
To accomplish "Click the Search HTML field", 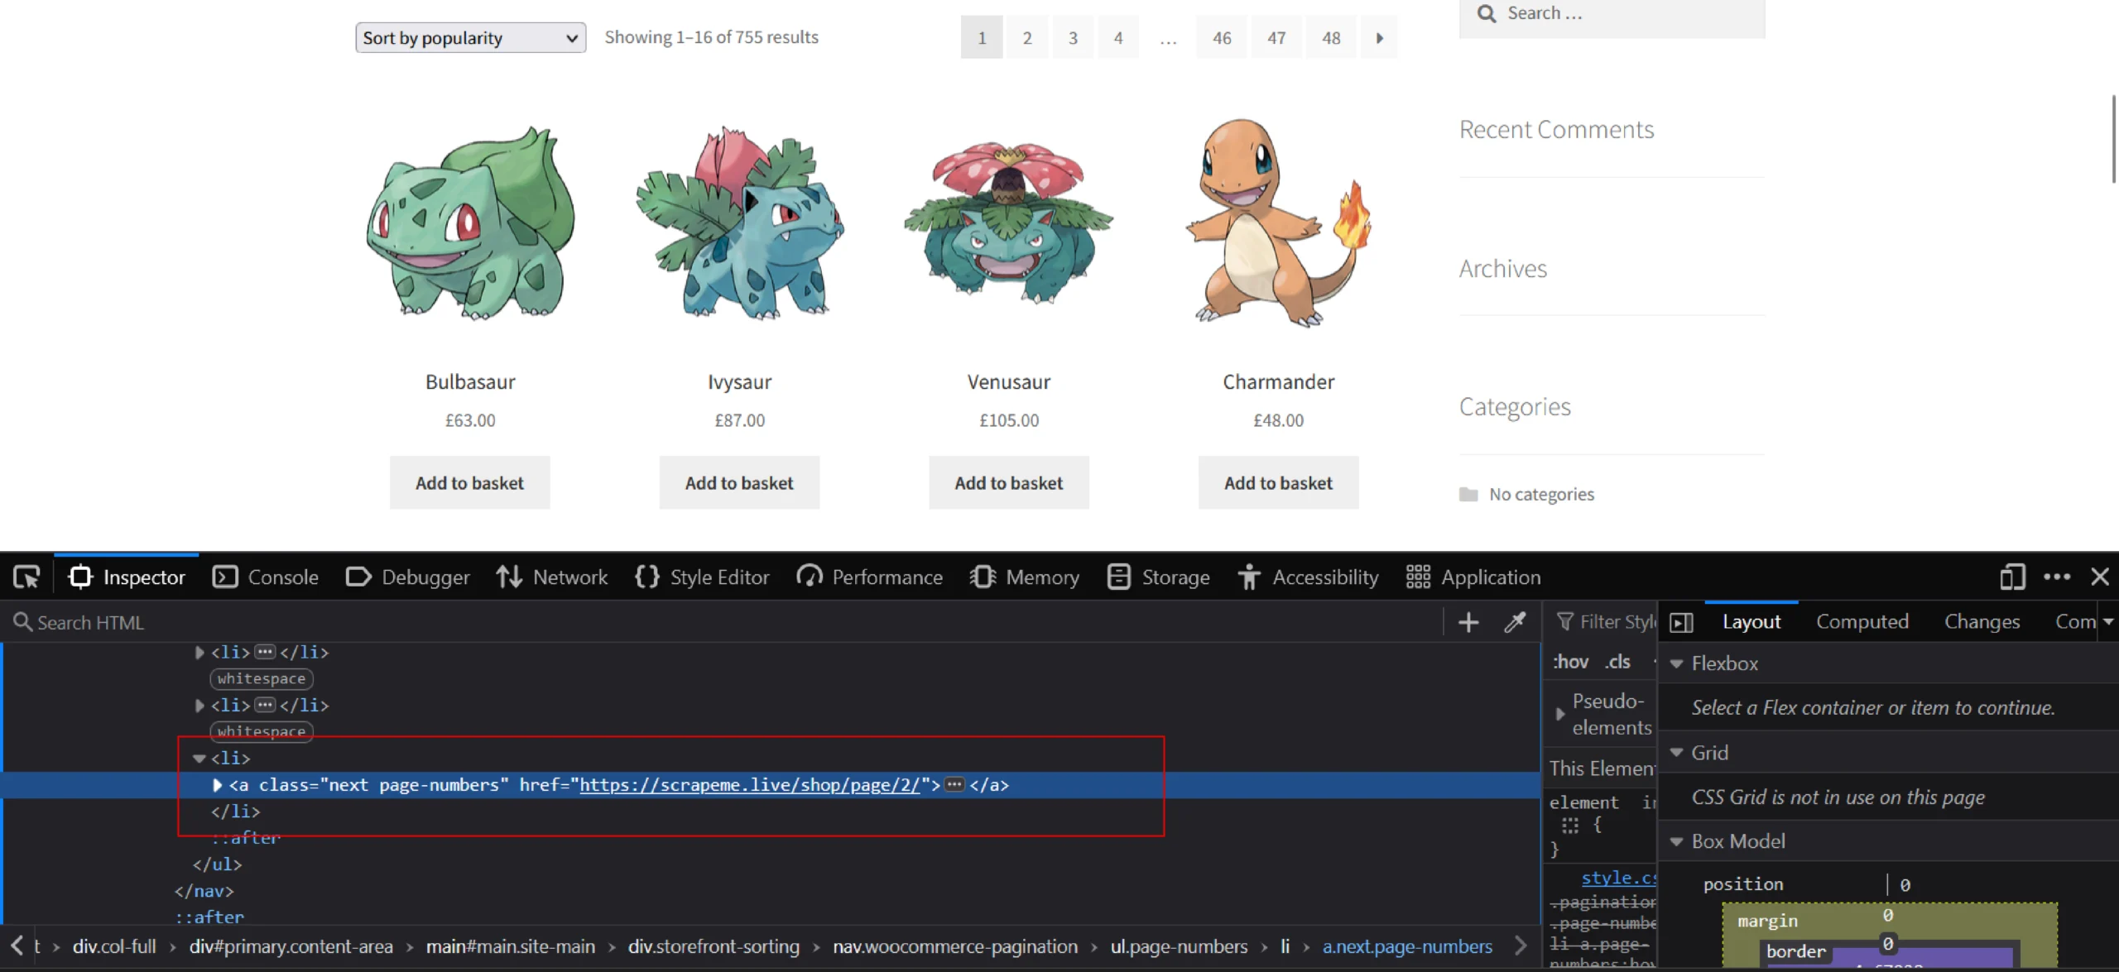I will pos(720,622).
